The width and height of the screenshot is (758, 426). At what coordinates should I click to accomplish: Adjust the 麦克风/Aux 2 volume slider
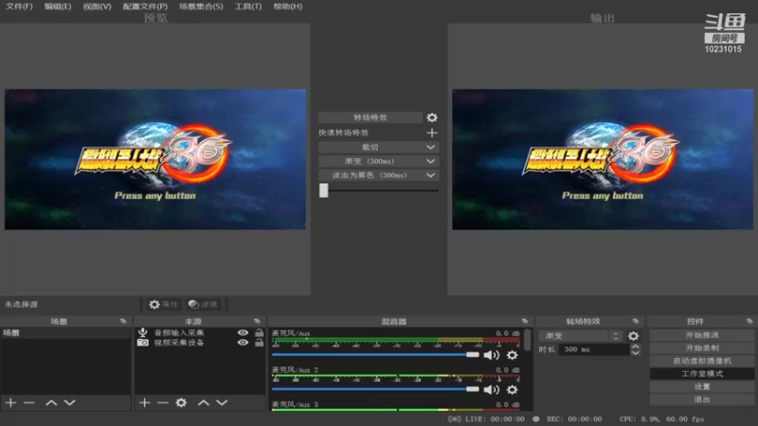(x=375, y=389)
